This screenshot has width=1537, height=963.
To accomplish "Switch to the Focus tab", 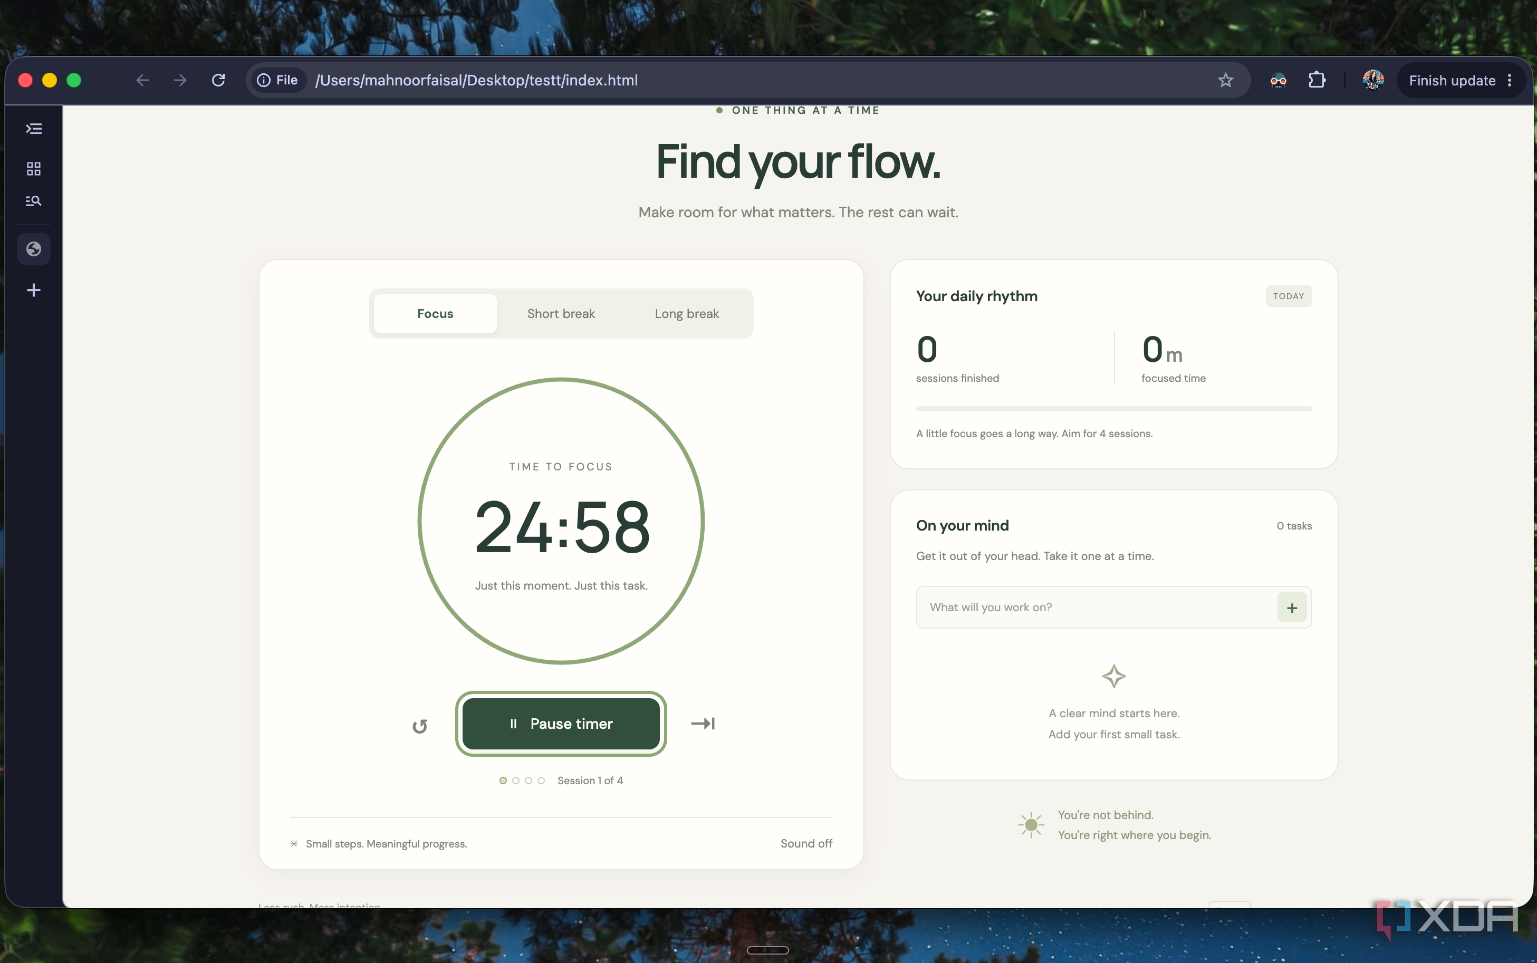I will pos(435,313).
